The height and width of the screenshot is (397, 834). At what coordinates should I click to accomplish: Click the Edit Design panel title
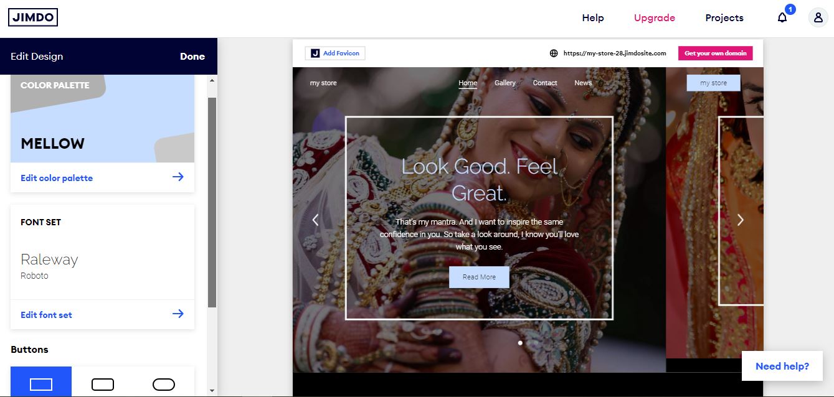click(x=37, y=56)
